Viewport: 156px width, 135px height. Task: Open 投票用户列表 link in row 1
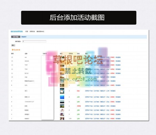89,118
